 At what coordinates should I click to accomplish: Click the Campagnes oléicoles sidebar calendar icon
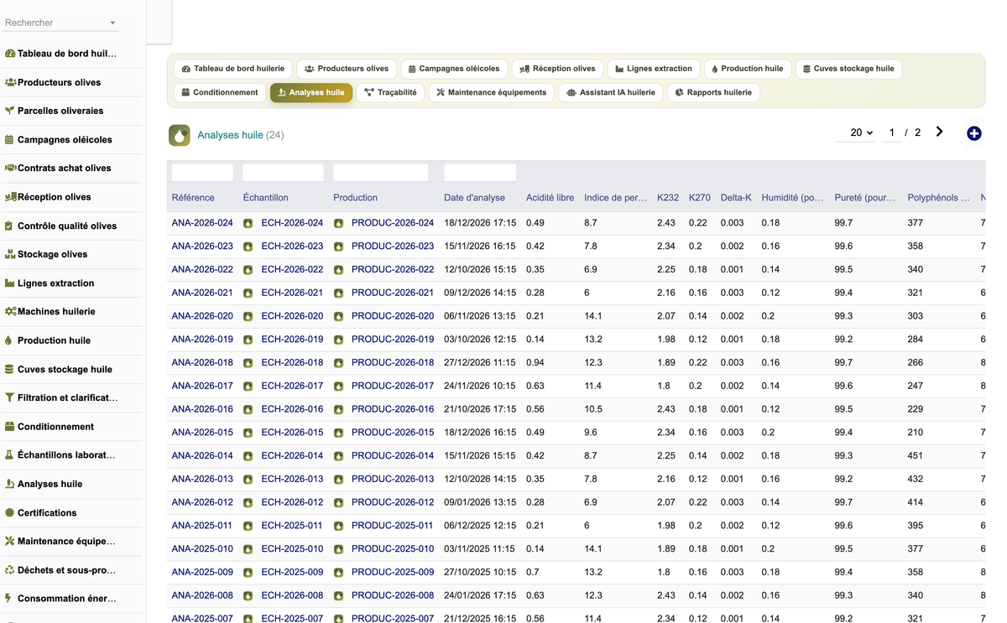9,140
